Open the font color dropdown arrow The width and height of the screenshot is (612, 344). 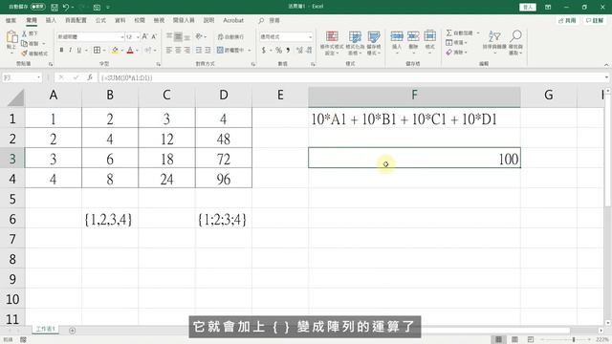[137, 51]
